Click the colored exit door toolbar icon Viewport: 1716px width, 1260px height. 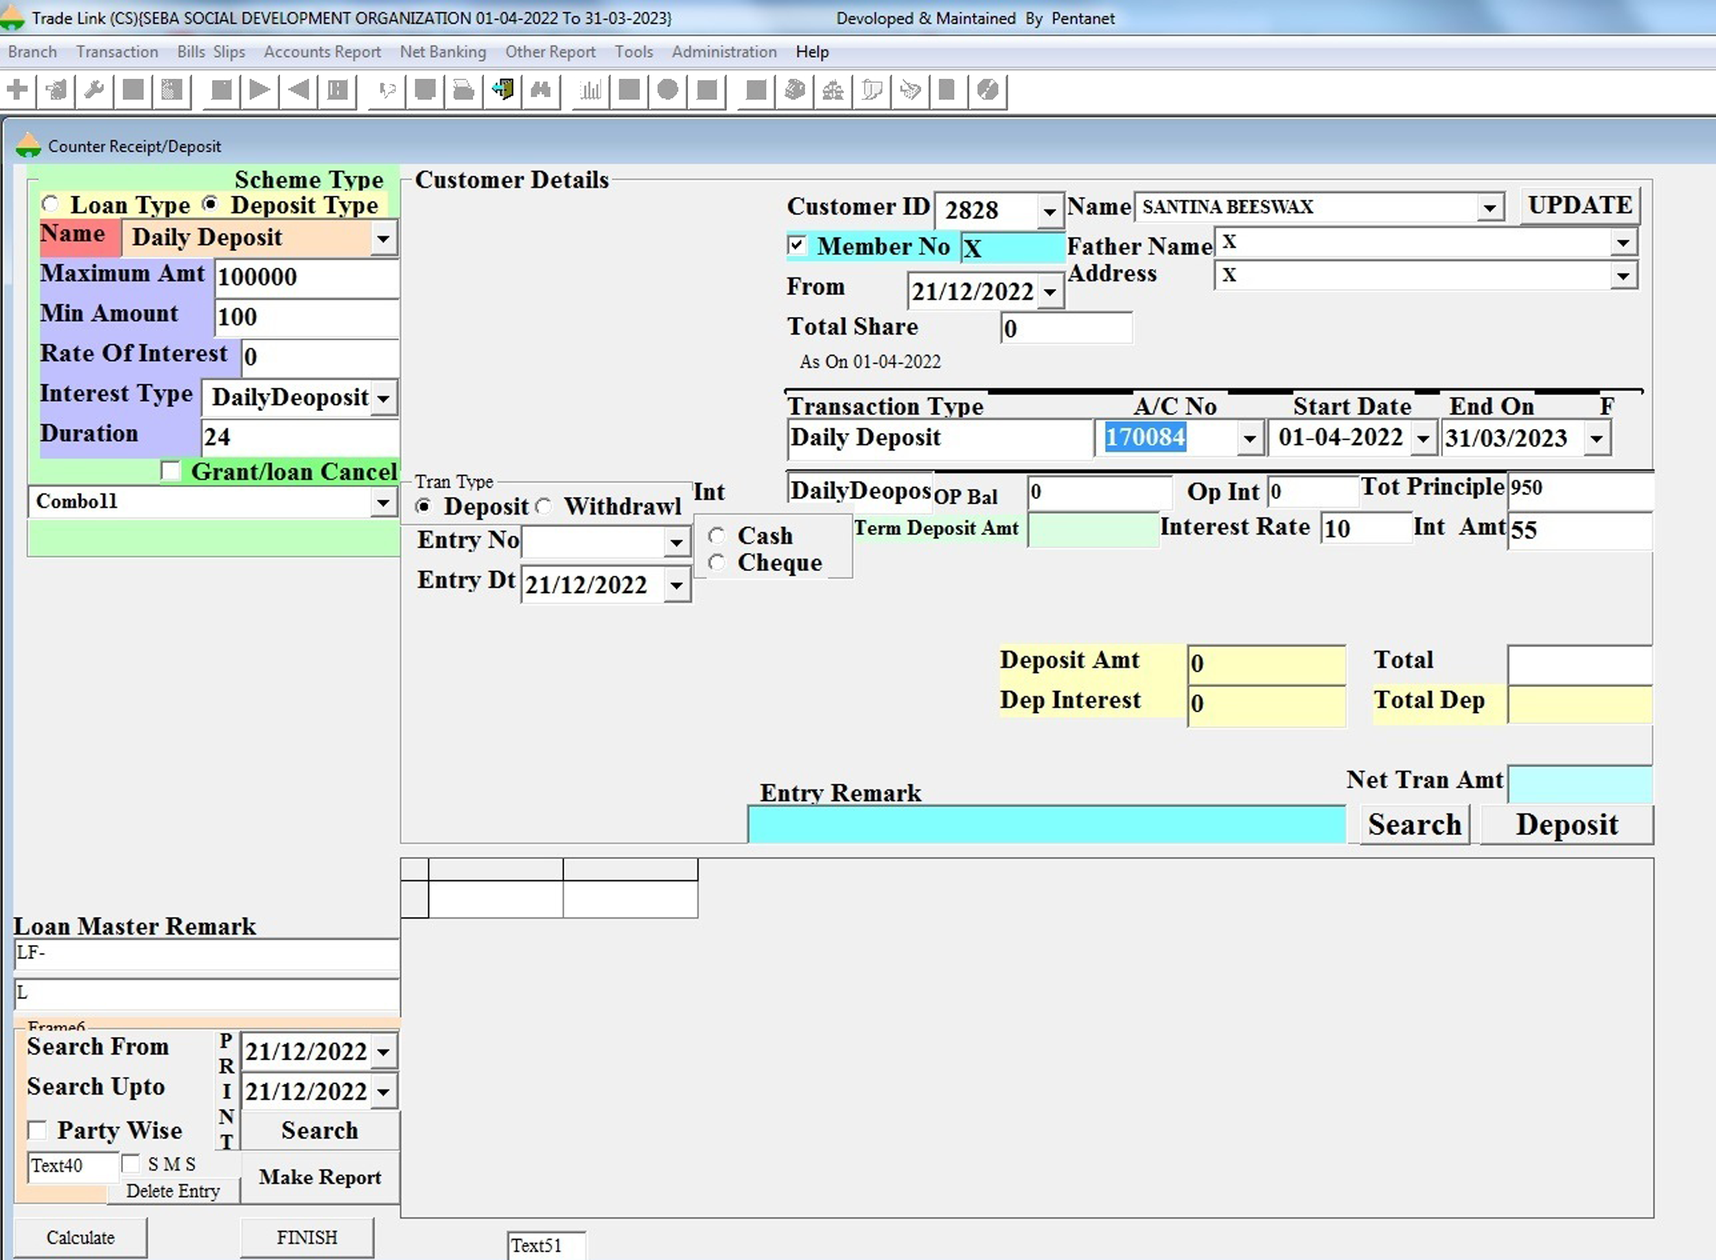tap(502, 91)
